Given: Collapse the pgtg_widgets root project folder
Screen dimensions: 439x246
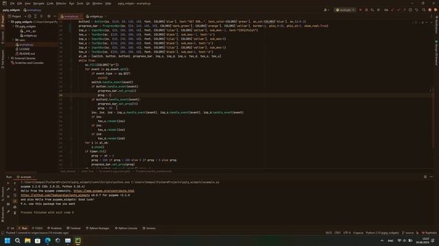Looking at the screenshot, I should [x=9, y=22].
